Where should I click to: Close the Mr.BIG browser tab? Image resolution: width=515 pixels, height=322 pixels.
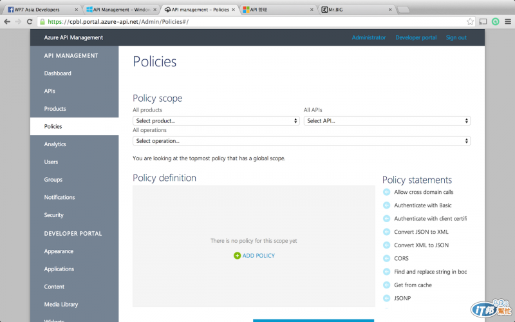click(390, 10)
